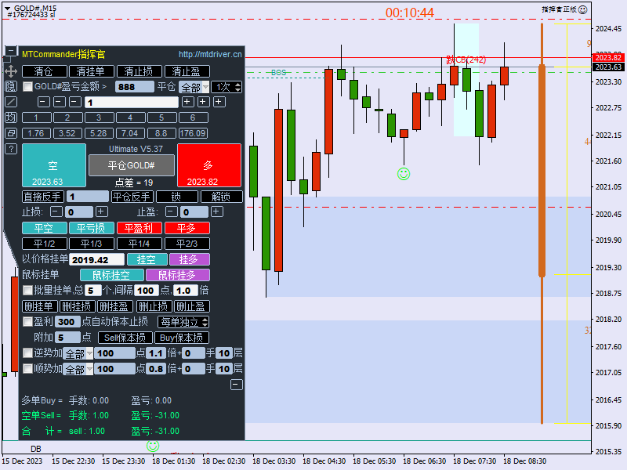Select quick number button 4
The image size is (627, 470).
pos(130,117)
